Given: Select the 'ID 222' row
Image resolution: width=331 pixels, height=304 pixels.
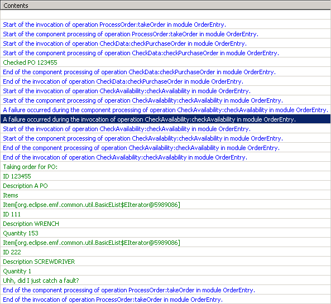Looking at the screenshot, I should (x=165, y=252).
